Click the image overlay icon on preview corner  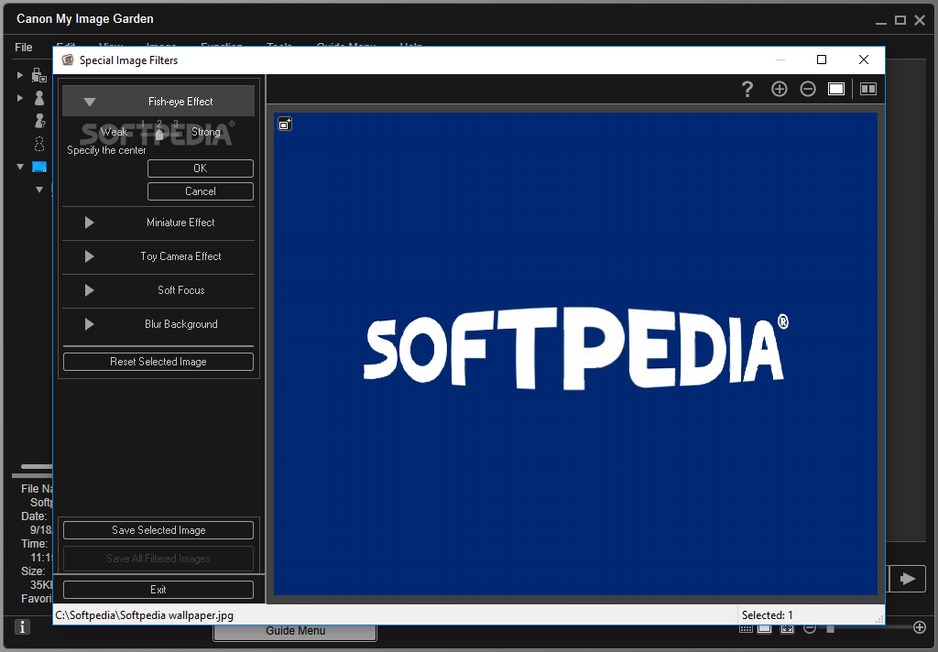pos(285,124)
